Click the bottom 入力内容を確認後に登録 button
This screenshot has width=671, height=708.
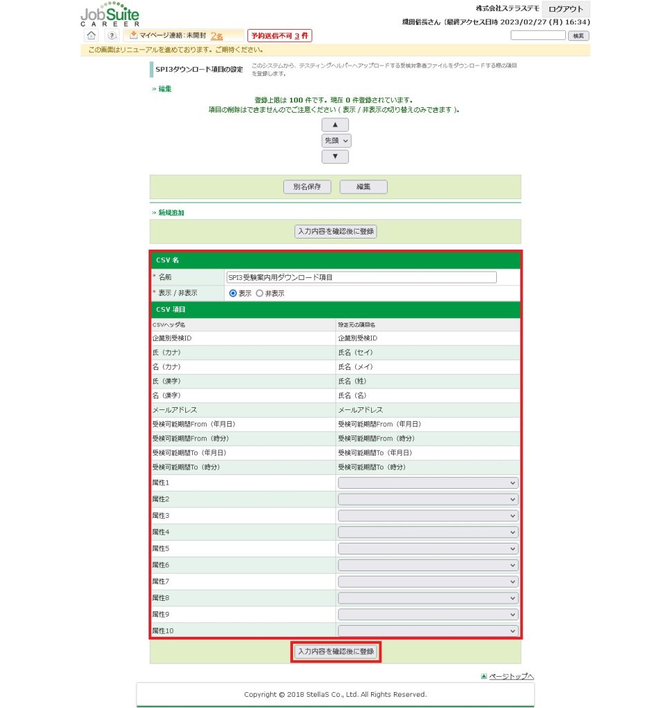(336, 651)
